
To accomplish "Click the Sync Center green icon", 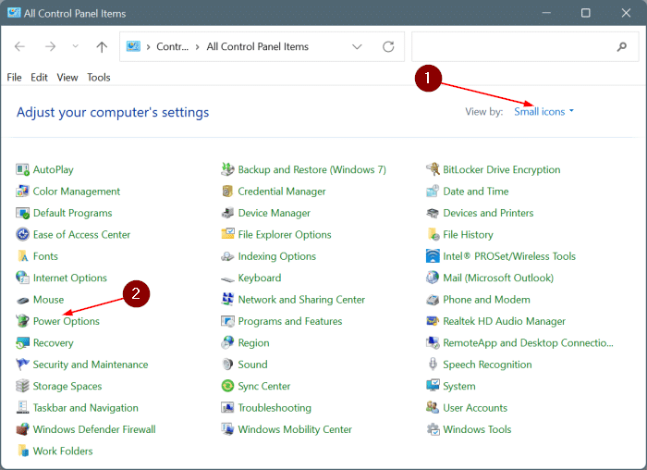I will [x=227, y=386].
